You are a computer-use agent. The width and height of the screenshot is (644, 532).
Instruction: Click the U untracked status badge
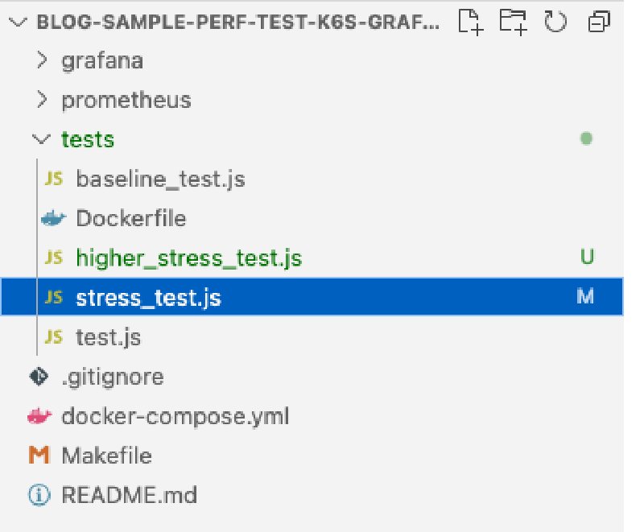pyautogui.click(x=587, y=257)
